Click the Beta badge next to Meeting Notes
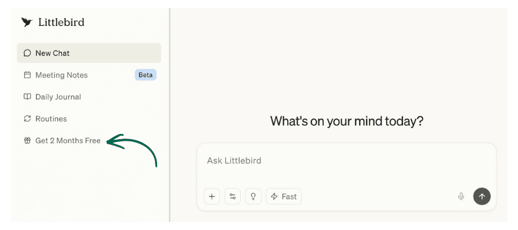Viewport: 518px width, 230px height. [146, 75]
